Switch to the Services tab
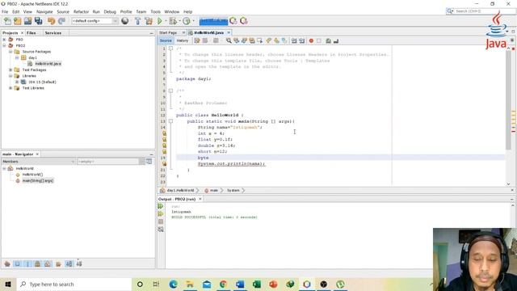517x291 pixels. 53,33
